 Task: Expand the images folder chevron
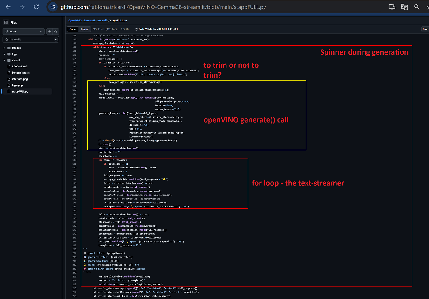click(4, 48)
